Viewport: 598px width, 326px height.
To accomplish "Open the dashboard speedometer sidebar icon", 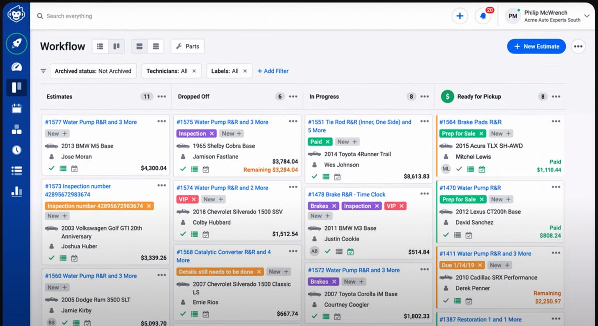I will [x=16, y=67].
